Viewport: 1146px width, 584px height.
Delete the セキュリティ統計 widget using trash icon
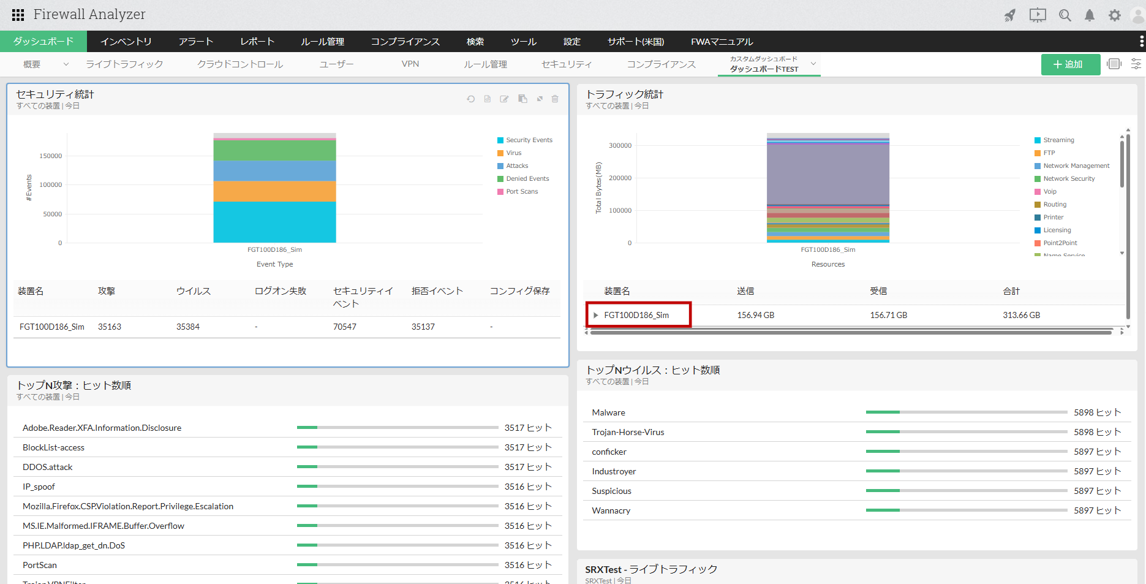point(555,99)
